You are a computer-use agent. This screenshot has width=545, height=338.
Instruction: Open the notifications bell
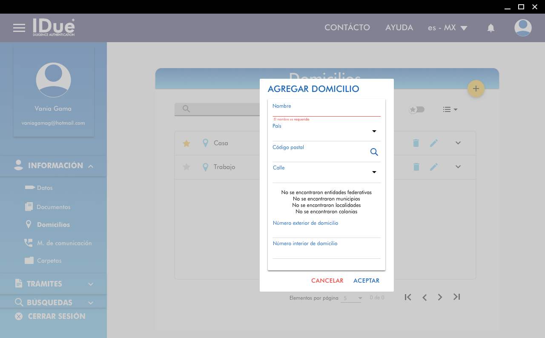tap(490, 28)
